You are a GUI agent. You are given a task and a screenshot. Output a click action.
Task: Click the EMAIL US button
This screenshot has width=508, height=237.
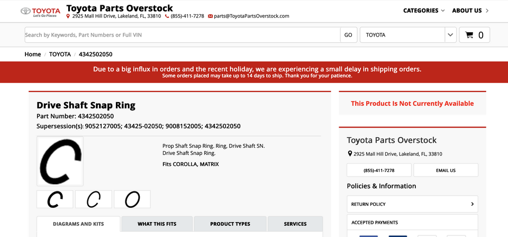coord(446,170)
